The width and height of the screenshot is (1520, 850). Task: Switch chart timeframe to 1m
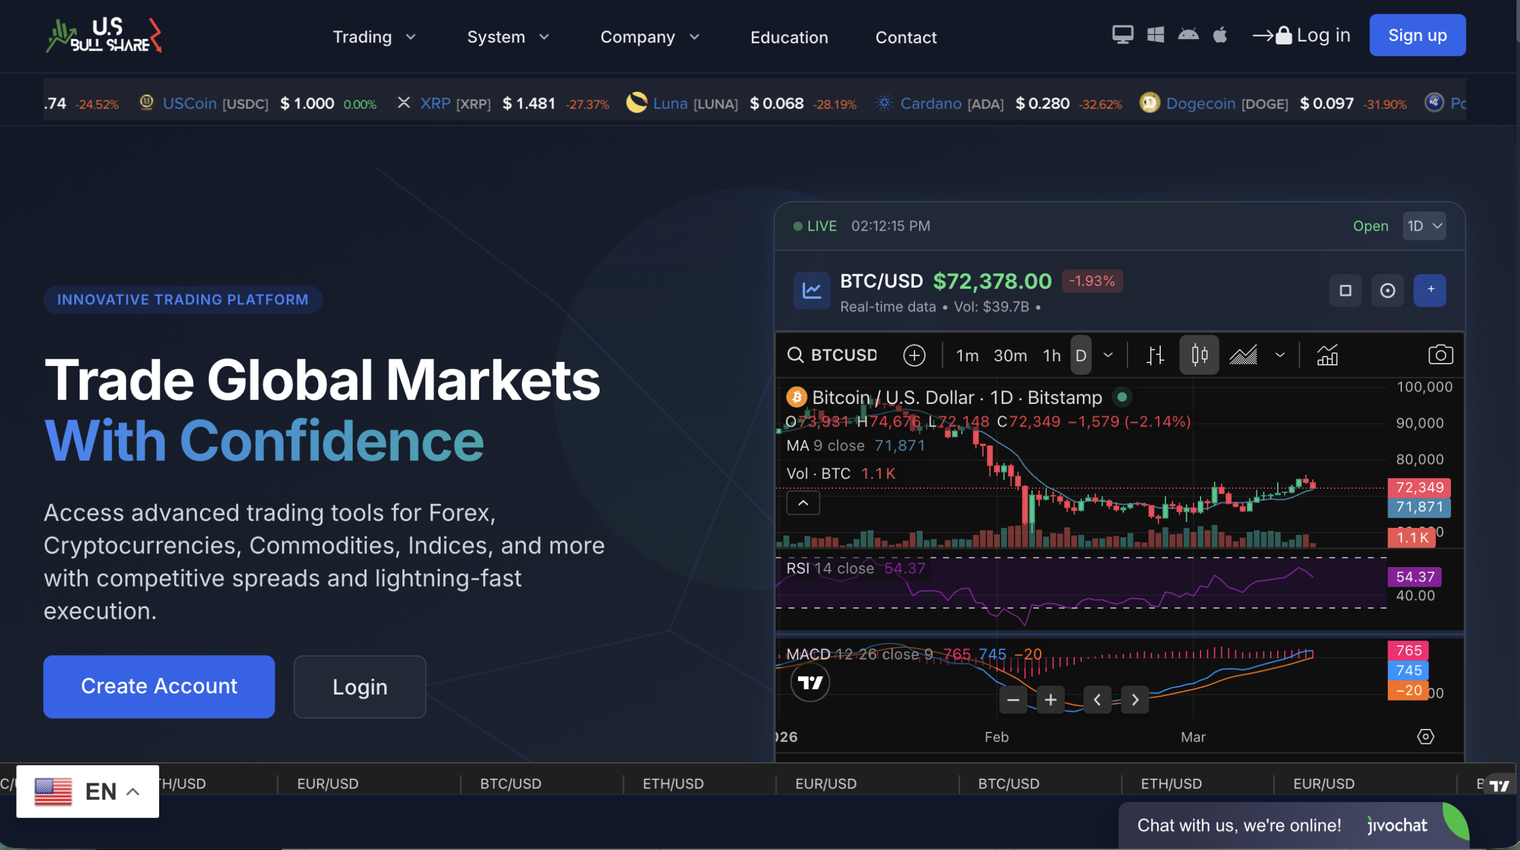click(x=967, y=355)
